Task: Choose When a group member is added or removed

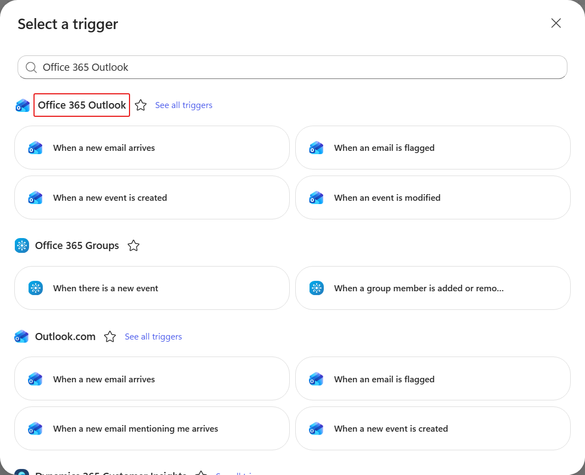Action: (433, 288)
